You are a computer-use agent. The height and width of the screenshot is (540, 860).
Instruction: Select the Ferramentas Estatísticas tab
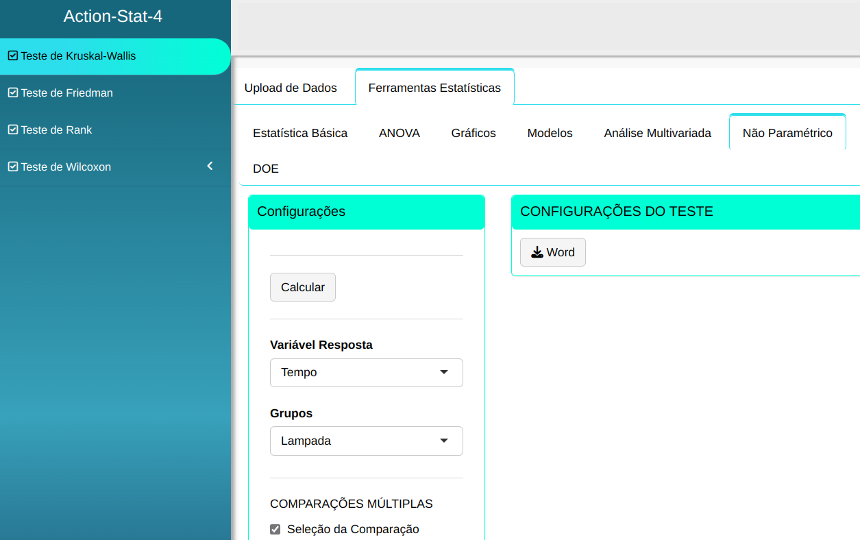(434, 88)
